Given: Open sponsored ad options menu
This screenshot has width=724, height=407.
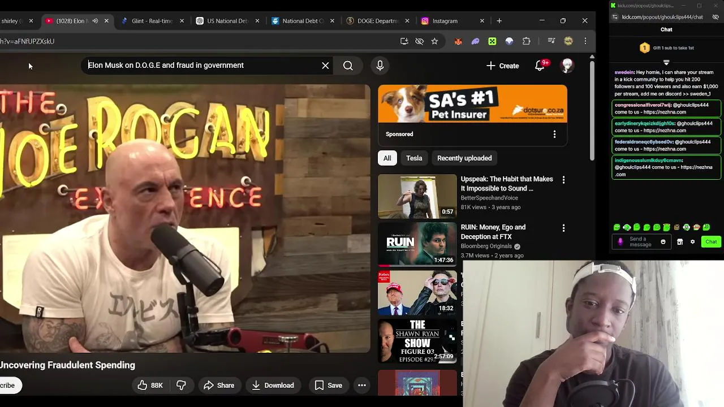Looking at the screenshot, I should coord(554,134).
